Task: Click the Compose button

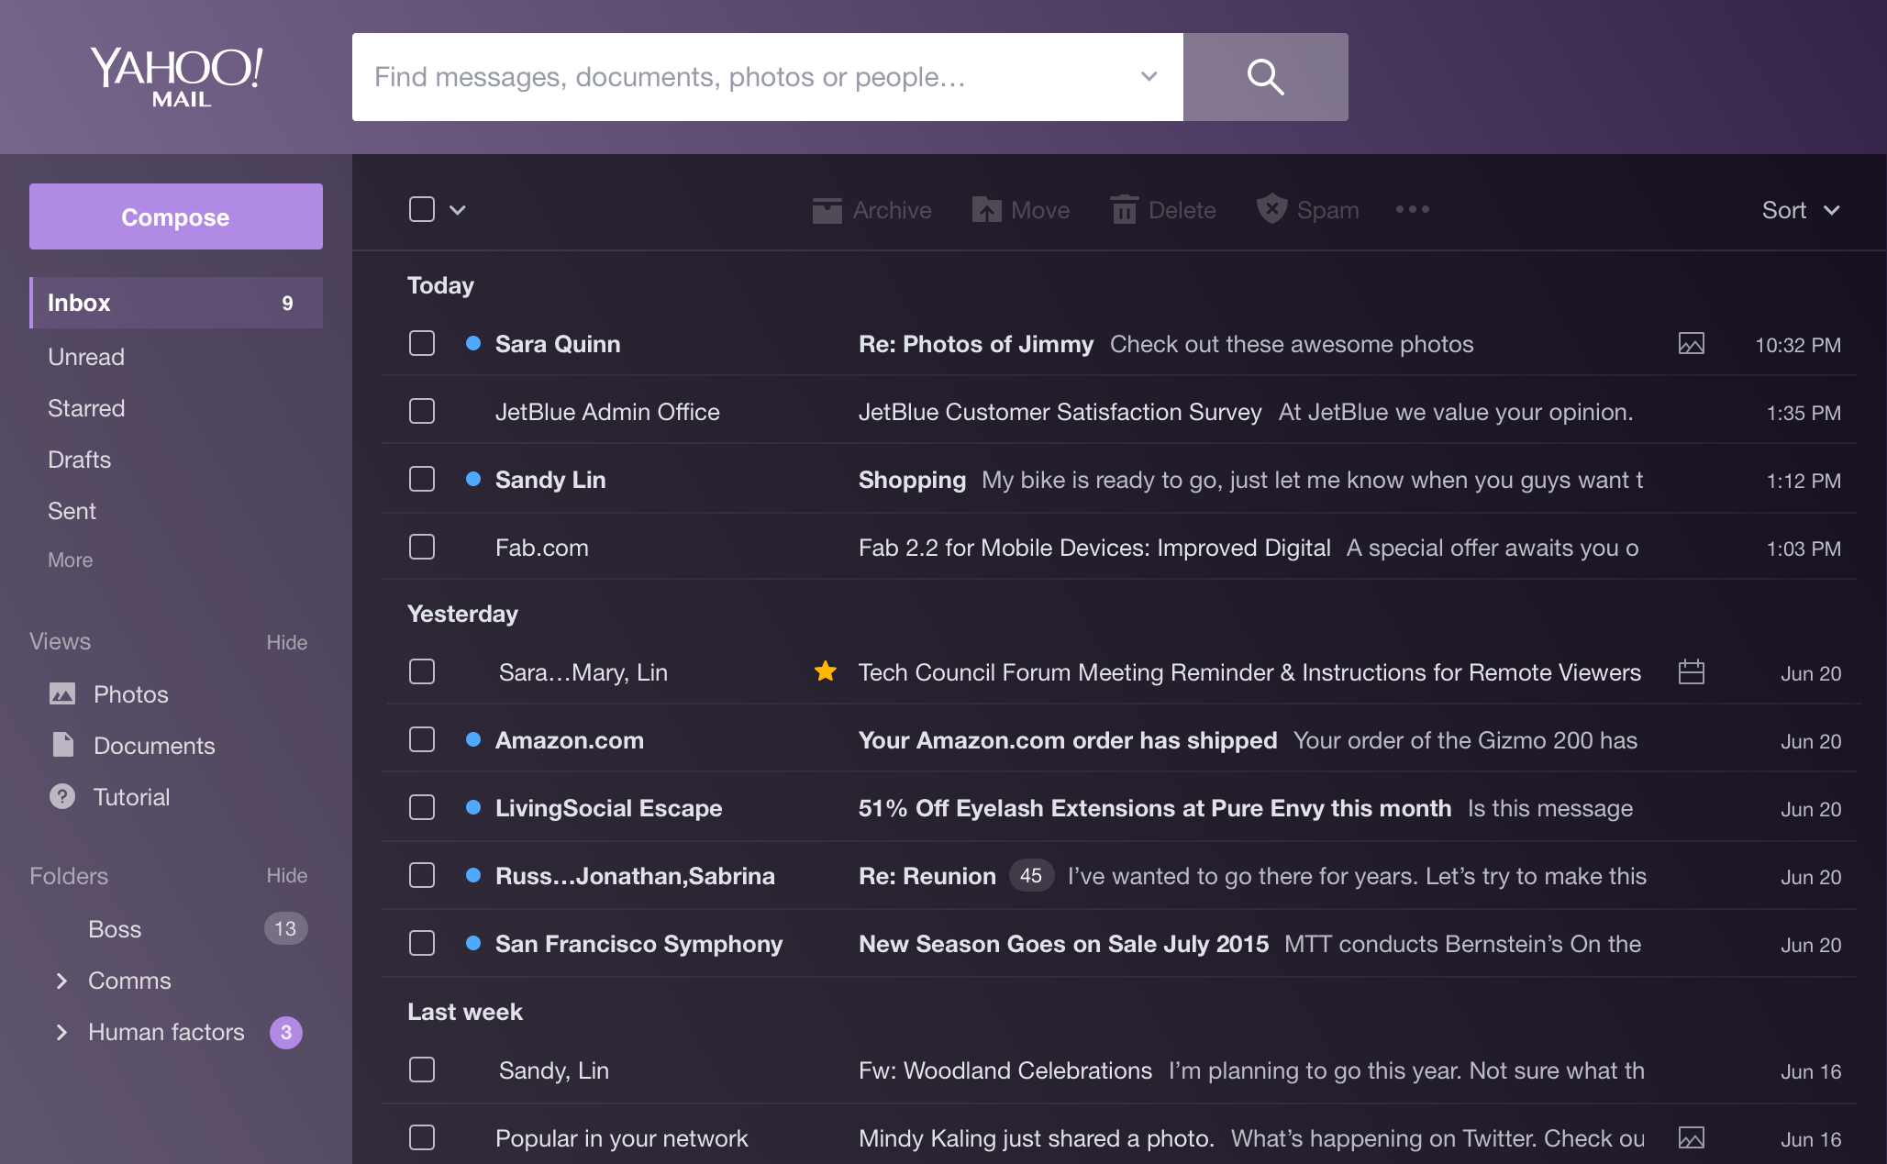Action: point(175,216)
